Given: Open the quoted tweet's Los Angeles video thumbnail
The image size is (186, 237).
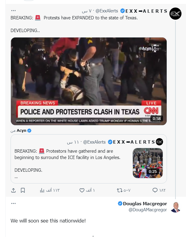Looking at the screenshot, I should pos(148,163).
